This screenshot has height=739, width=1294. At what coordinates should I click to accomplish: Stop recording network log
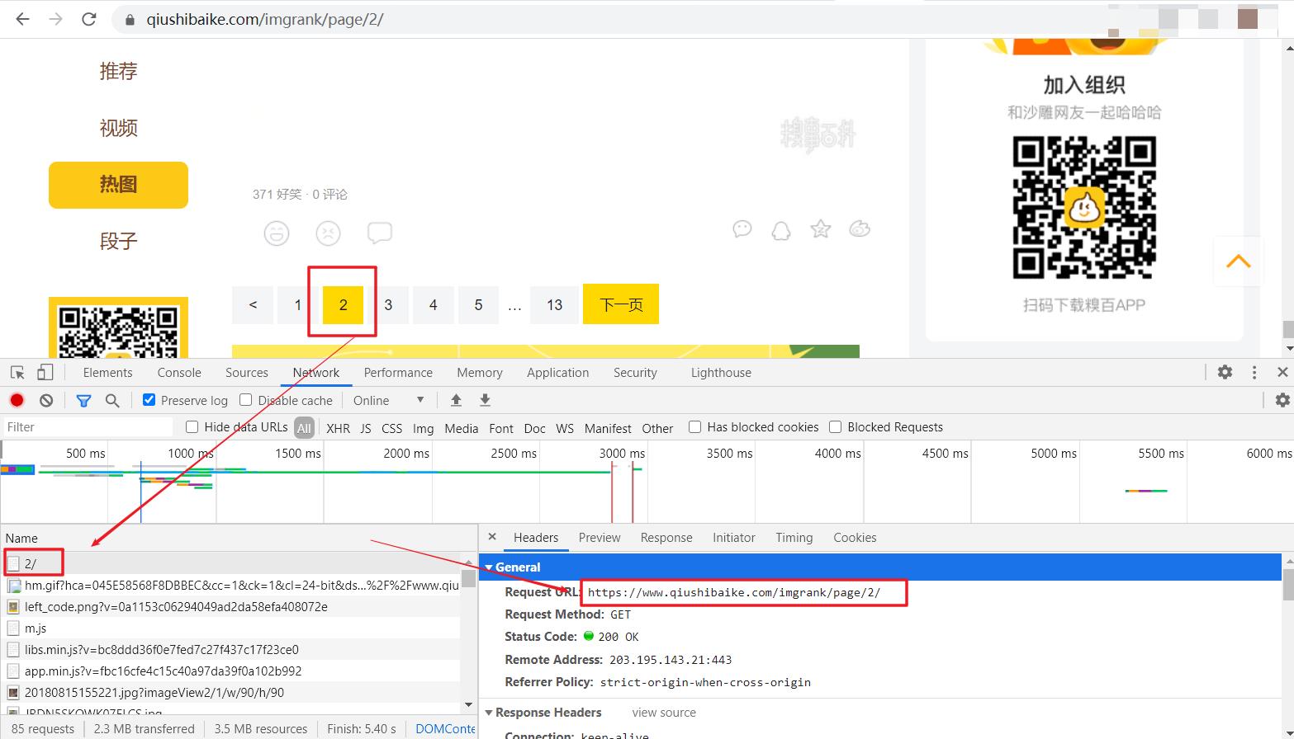(17, 400)
